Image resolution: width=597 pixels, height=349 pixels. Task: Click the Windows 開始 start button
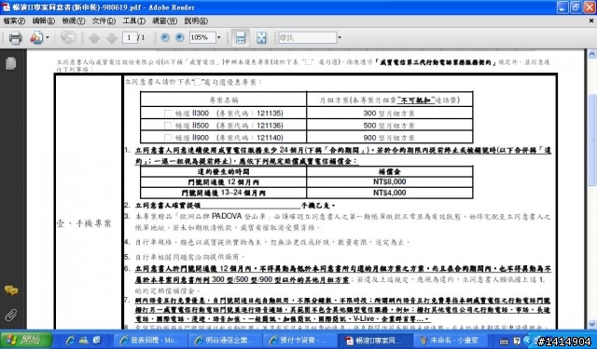(x=26, y=340)
